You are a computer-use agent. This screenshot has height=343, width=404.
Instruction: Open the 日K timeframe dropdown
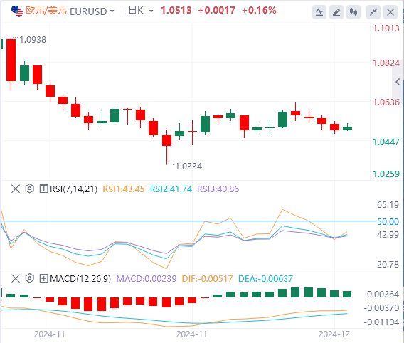point(151,11)
